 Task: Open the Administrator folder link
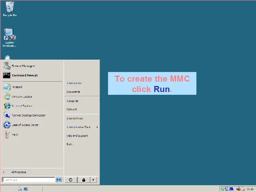point(74,83)
